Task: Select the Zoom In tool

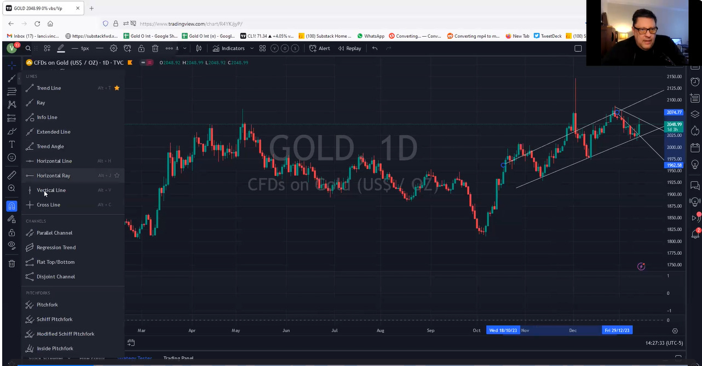Action: pos(11,188)
